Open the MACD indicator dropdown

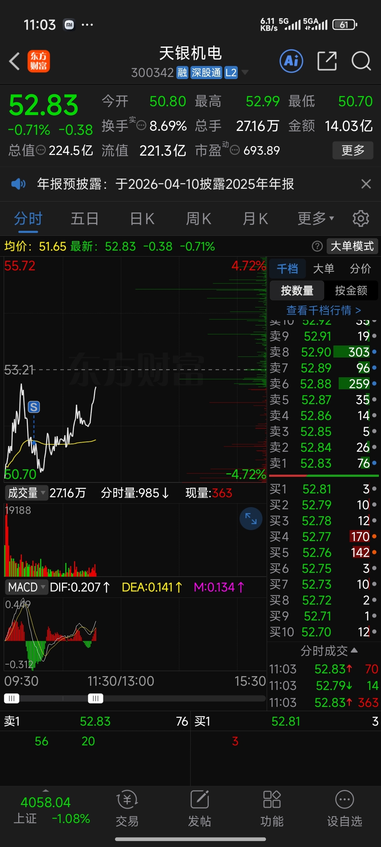point(26,587)
